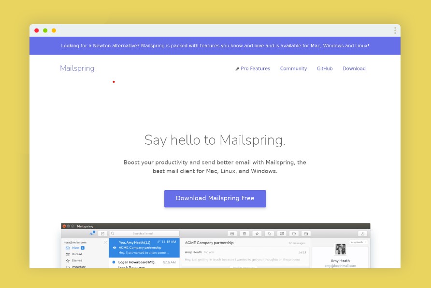The height and width of the screenshot is (288, 431).
Task: Click the compose new message icon
Action: [x=102, y=233]
